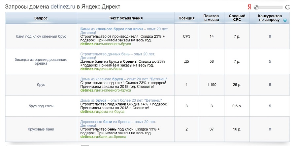
Task: Select position value 'Д5'
Action: coord(186,61)
